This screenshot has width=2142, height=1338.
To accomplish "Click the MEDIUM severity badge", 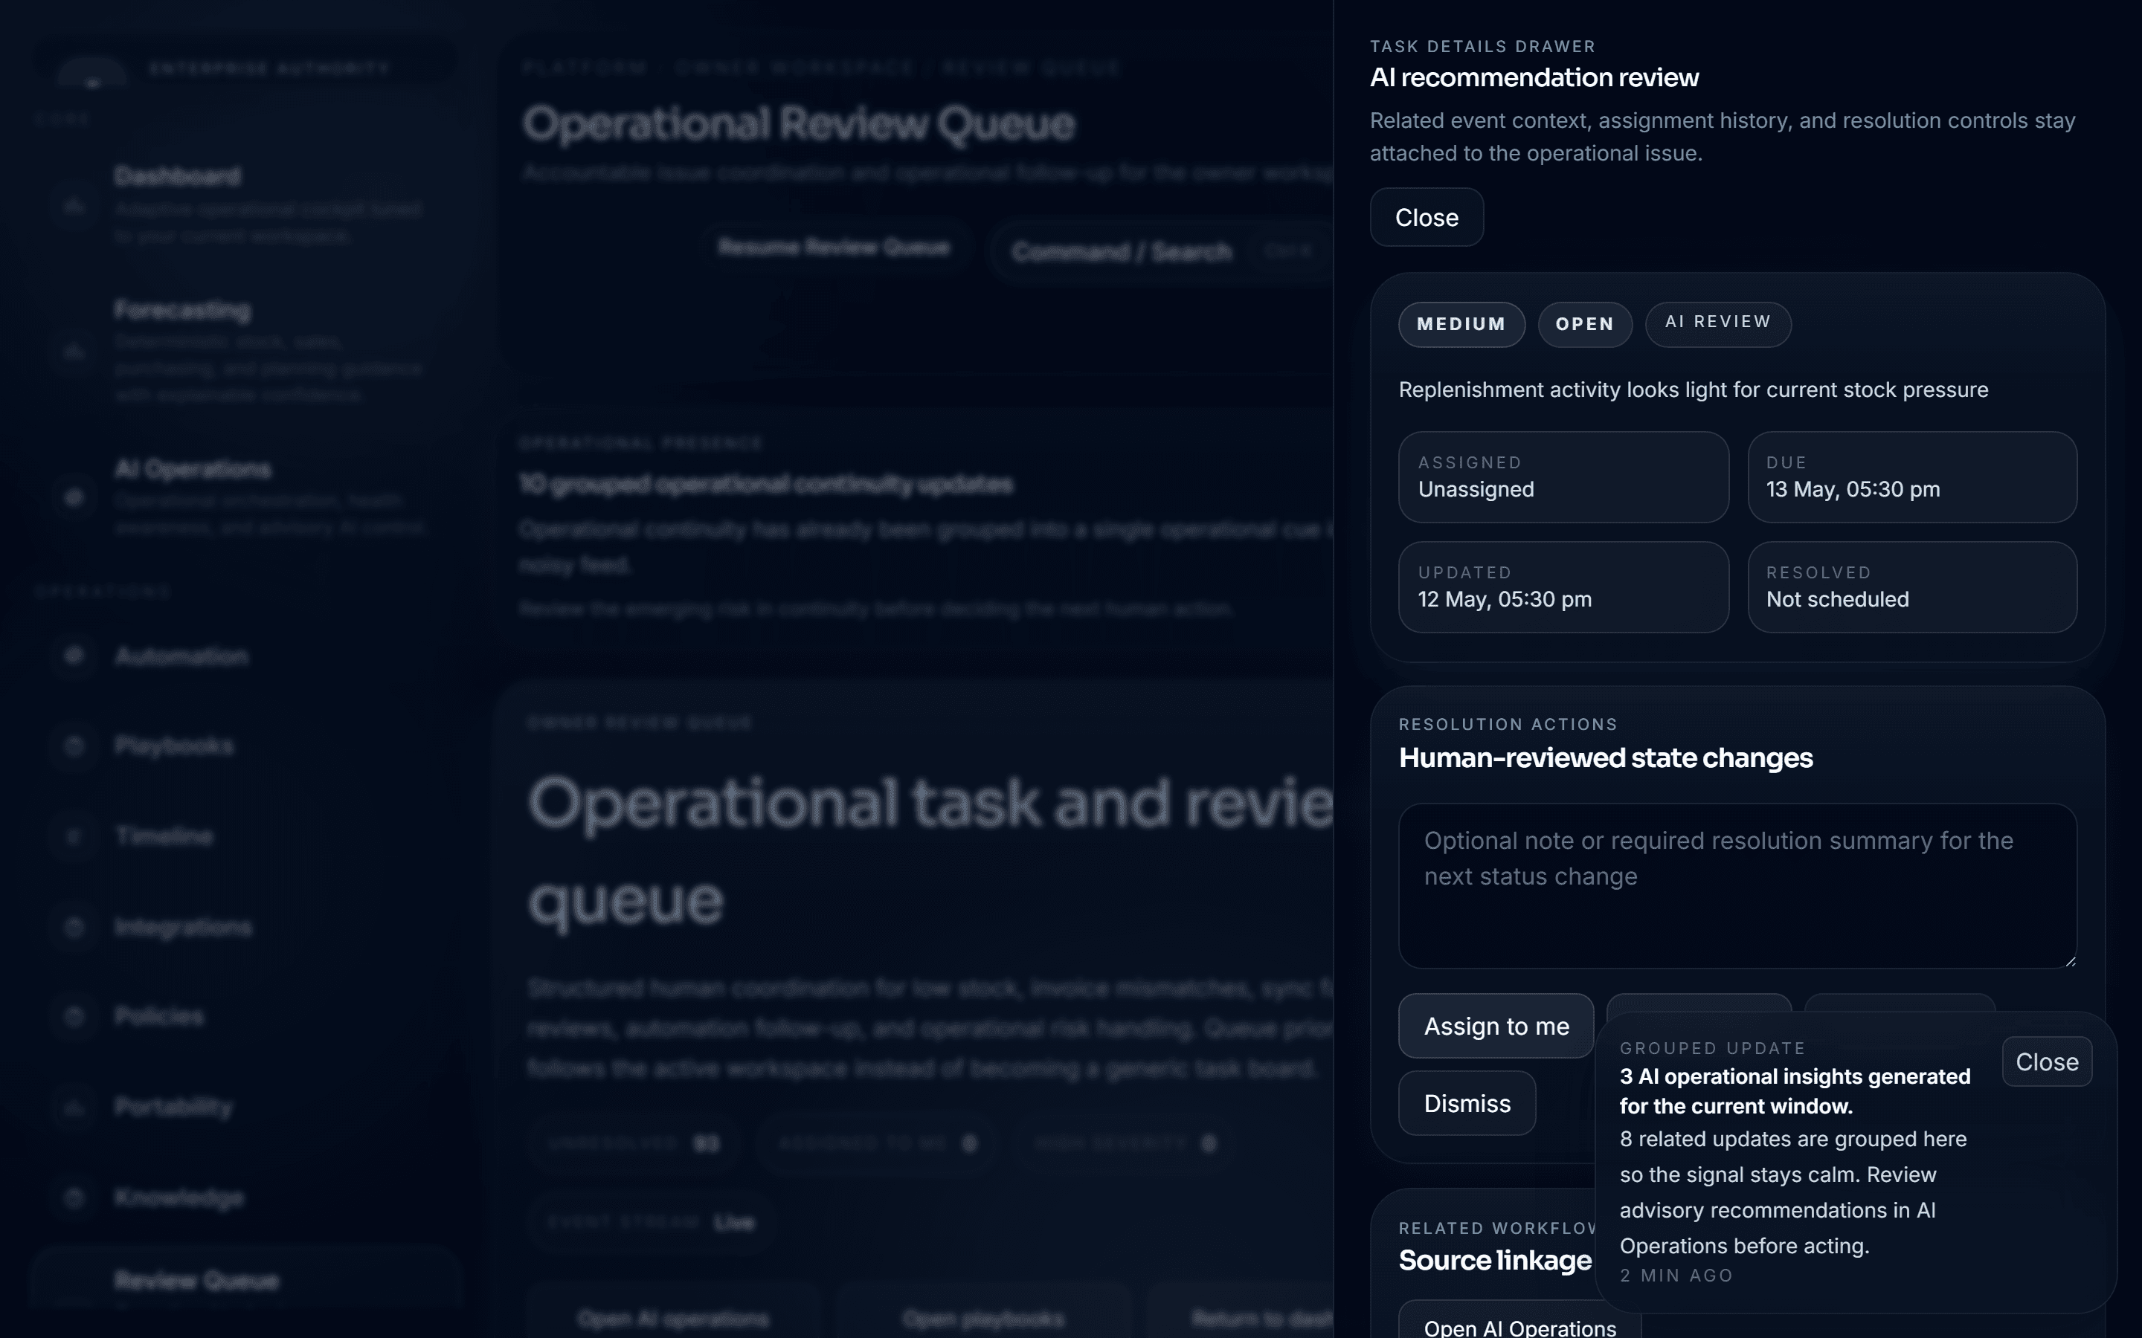I will point(1461,324).
